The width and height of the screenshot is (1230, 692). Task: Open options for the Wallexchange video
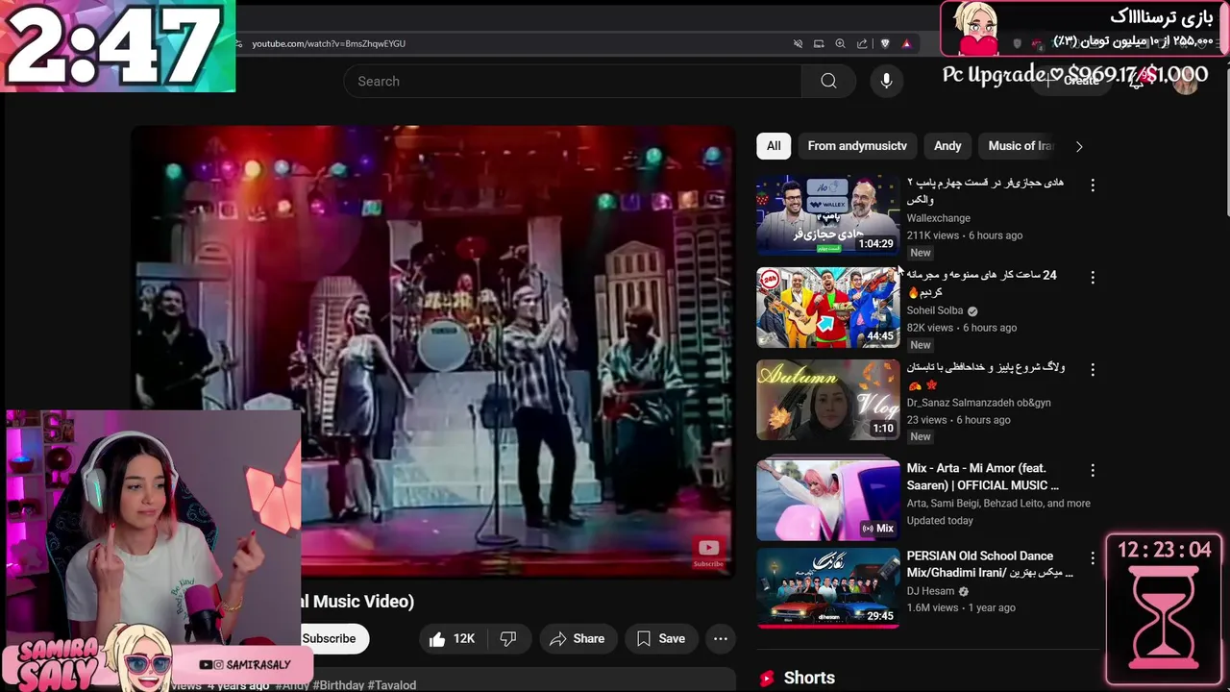1093,185
